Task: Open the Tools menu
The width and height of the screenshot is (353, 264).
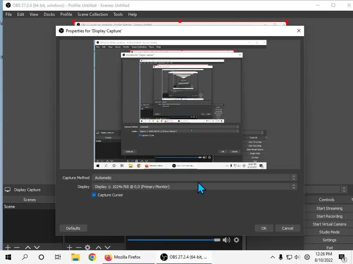Action: click(x=118, y=14)
